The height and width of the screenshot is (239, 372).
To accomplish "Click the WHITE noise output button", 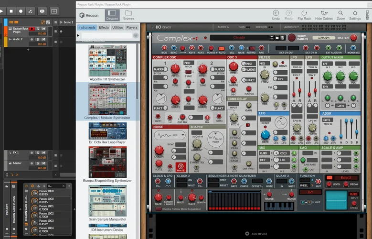I will [x=181, y=167].
